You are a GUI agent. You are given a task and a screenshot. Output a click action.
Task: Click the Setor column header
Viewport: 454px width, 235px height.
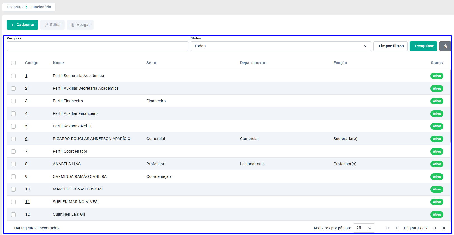[x=151, y=63]
